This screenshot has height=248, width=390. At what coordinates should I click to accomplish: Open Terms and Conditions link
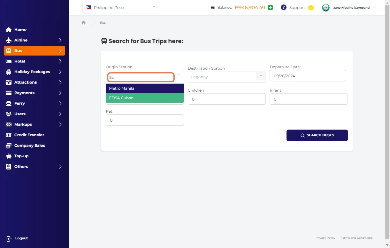pyautogui.click(x=356, y=238)
